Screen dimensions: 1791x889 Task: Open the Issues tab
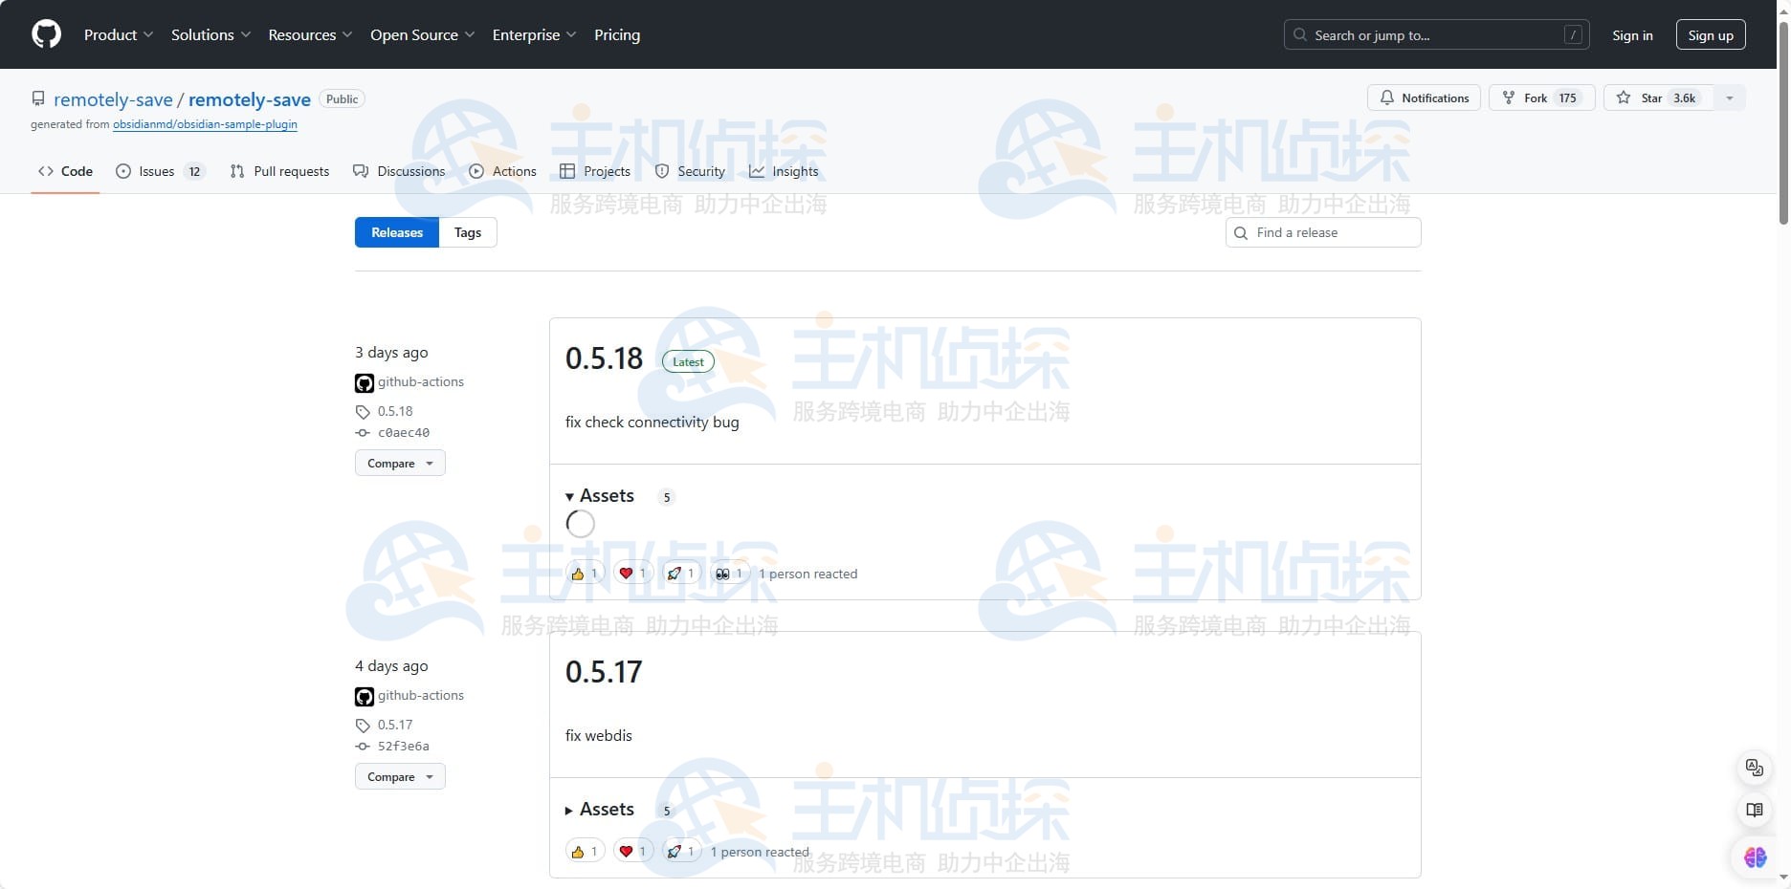[156, 171]
